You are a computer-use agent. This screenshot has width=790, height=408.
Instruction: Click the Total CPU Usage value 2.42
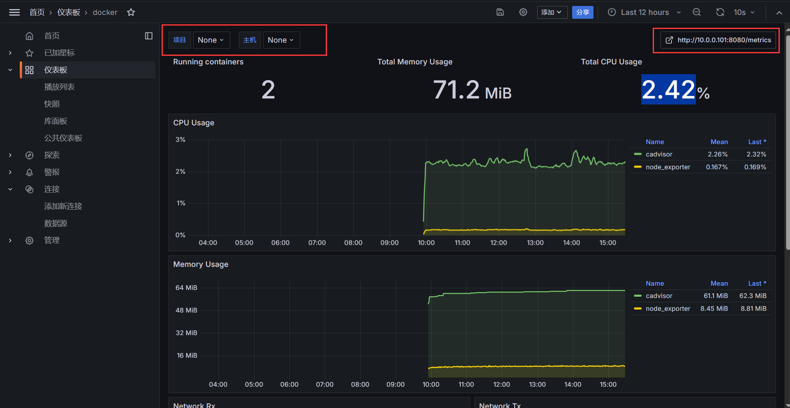coord(668,90)
